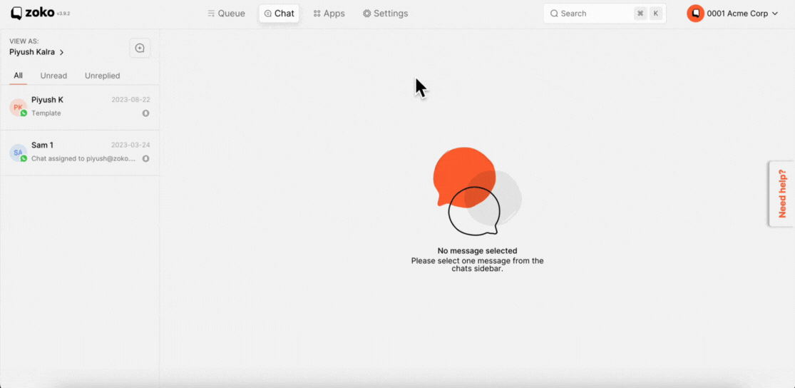Switch to the Chat tab
This screenshot has height=388, width=795.
pos(279,14)
